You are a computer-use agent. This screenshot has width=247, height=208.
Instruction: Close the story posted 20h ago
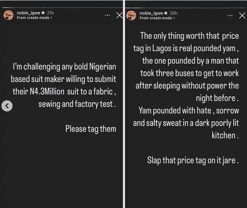pos(242,15)
